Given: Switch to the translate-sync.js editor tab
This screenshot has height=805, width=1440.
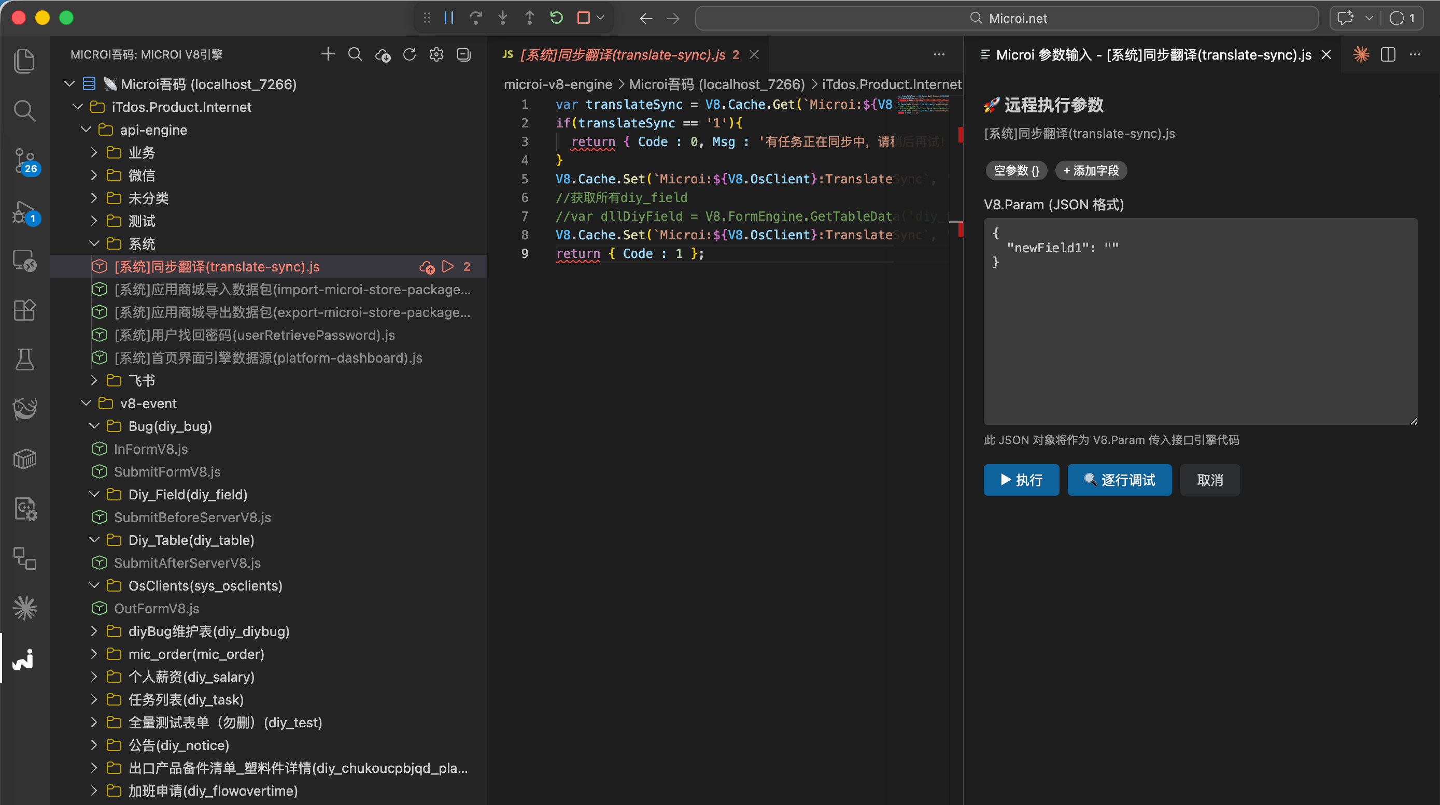Looking at the screenshot, I should pyautogui.click(x=623, y=54).
